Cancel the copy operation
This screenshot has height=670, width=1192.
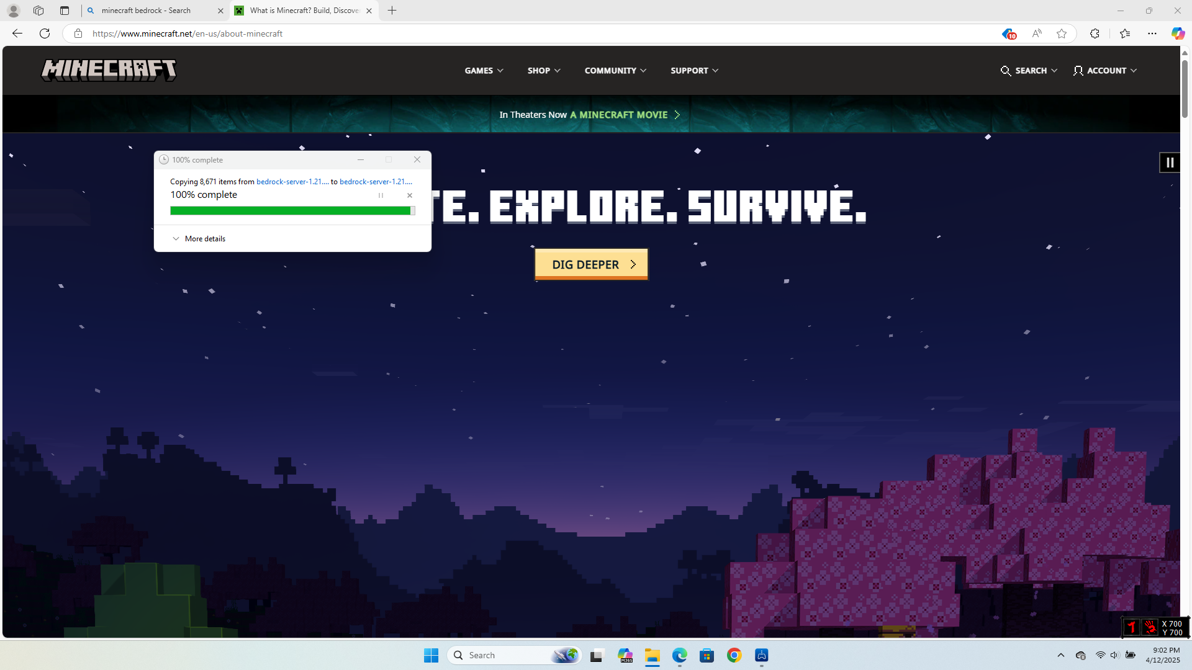tap(410, 195)
